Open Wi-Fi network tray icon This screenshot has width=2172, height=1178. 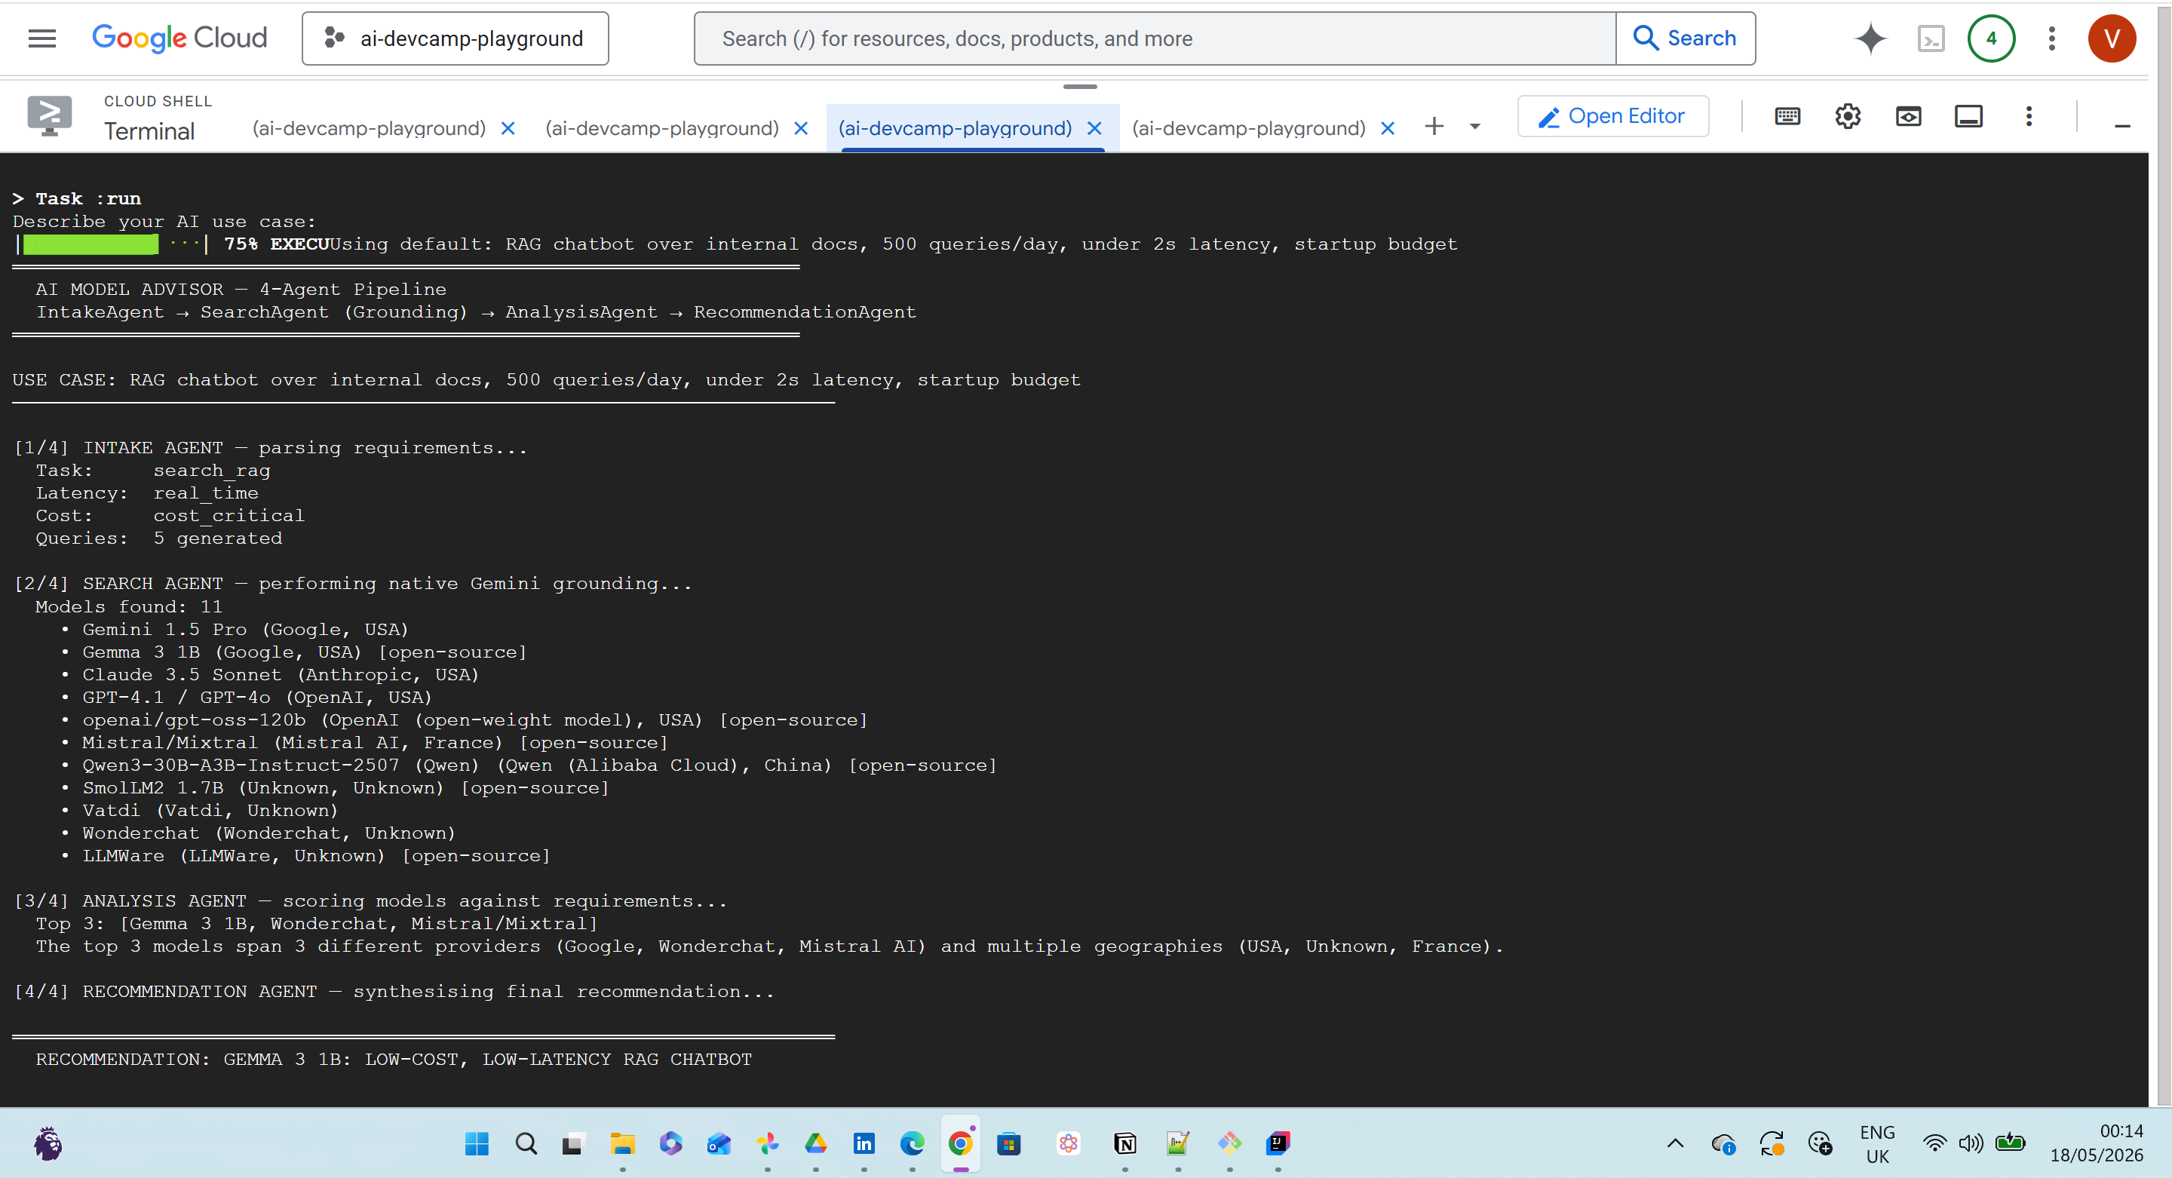[1934, 1143]
